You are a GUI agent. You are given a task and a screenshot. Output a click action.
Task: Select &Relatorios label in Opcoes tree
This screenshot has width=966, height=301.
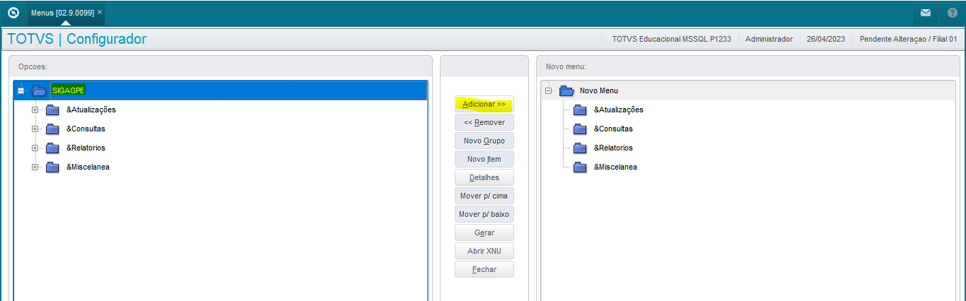(x=86, y=148)
